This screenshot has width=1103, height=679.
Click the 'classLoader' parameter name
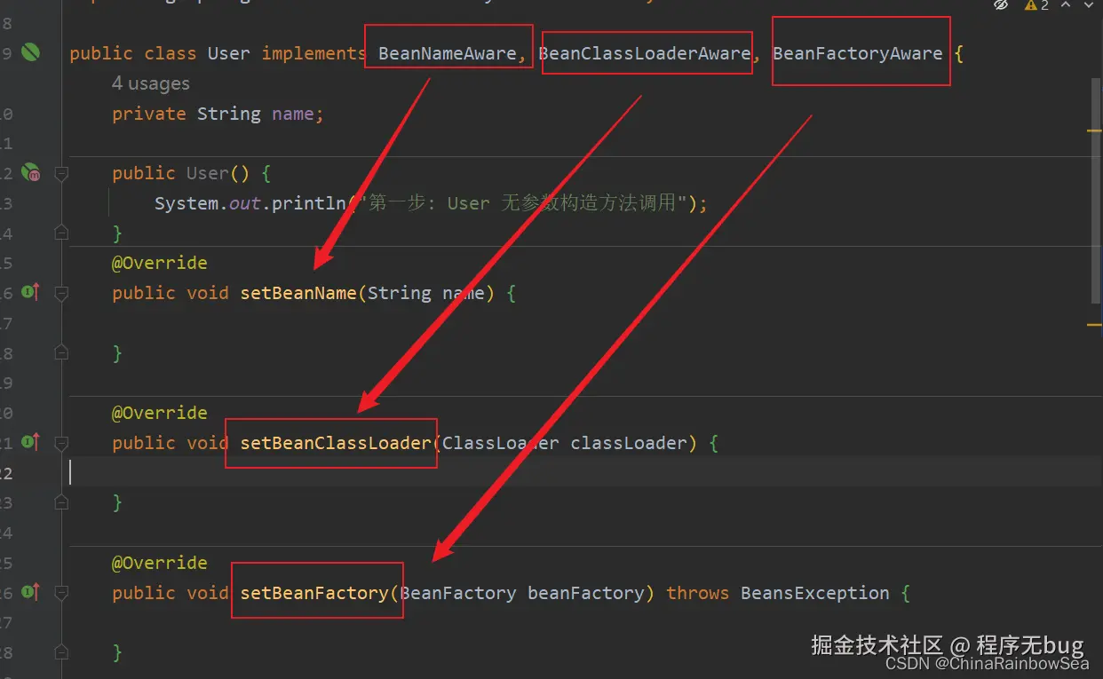coord(629,443)
